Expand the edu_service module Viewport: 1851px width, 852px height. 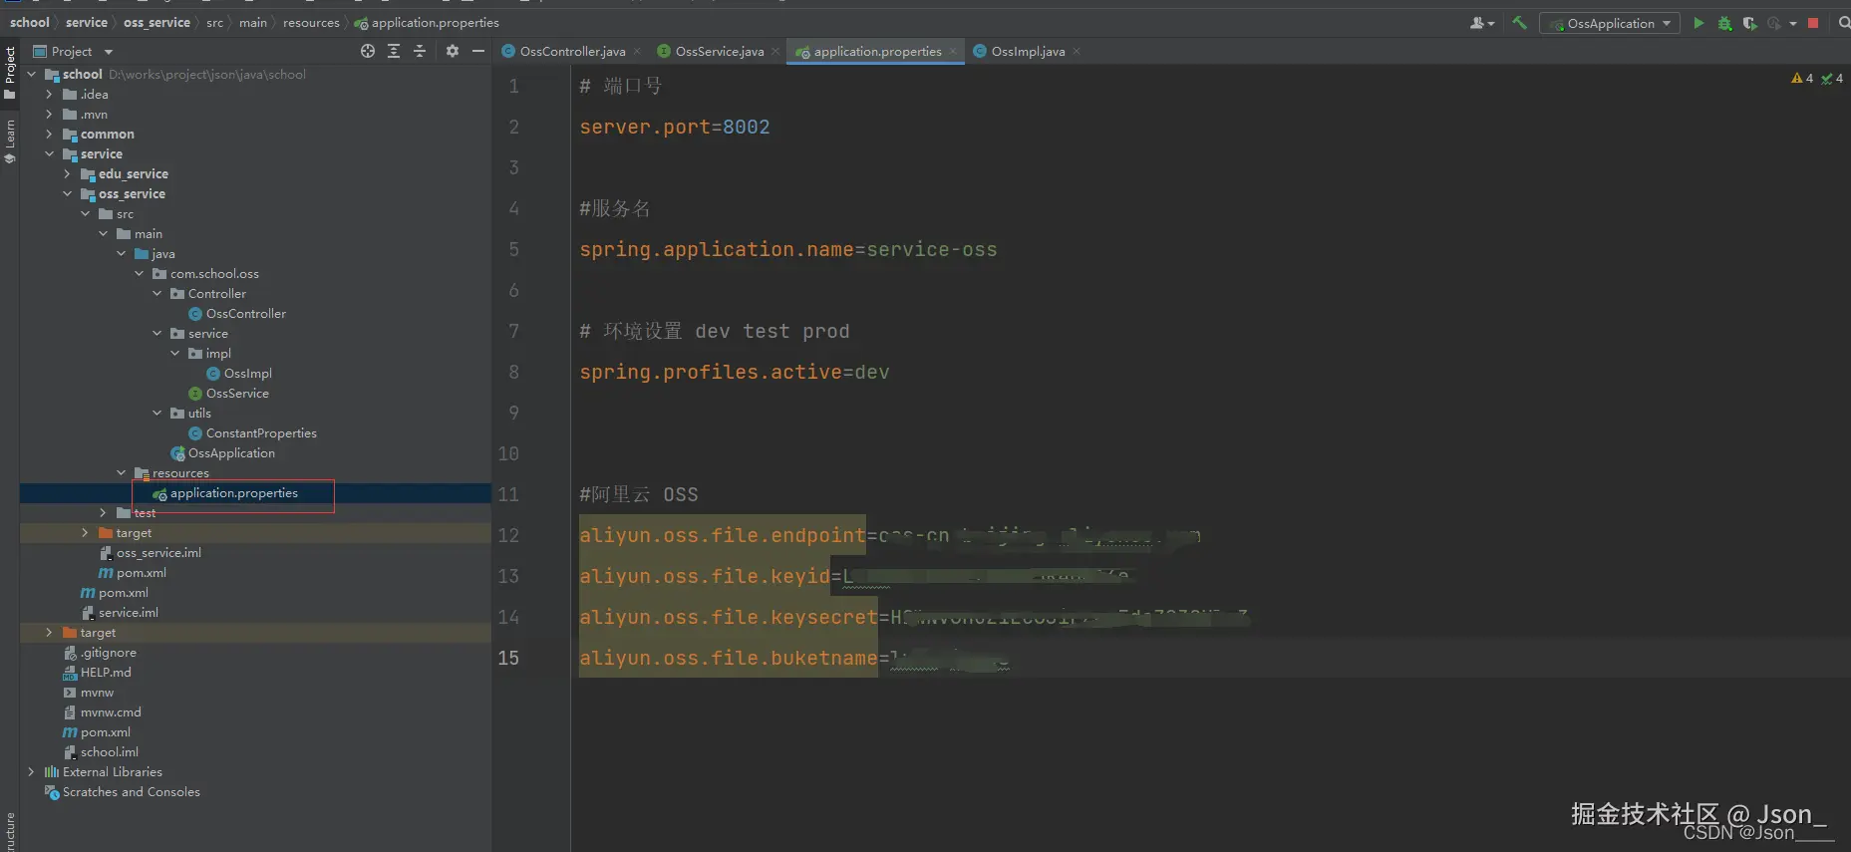tap(67, 173)
